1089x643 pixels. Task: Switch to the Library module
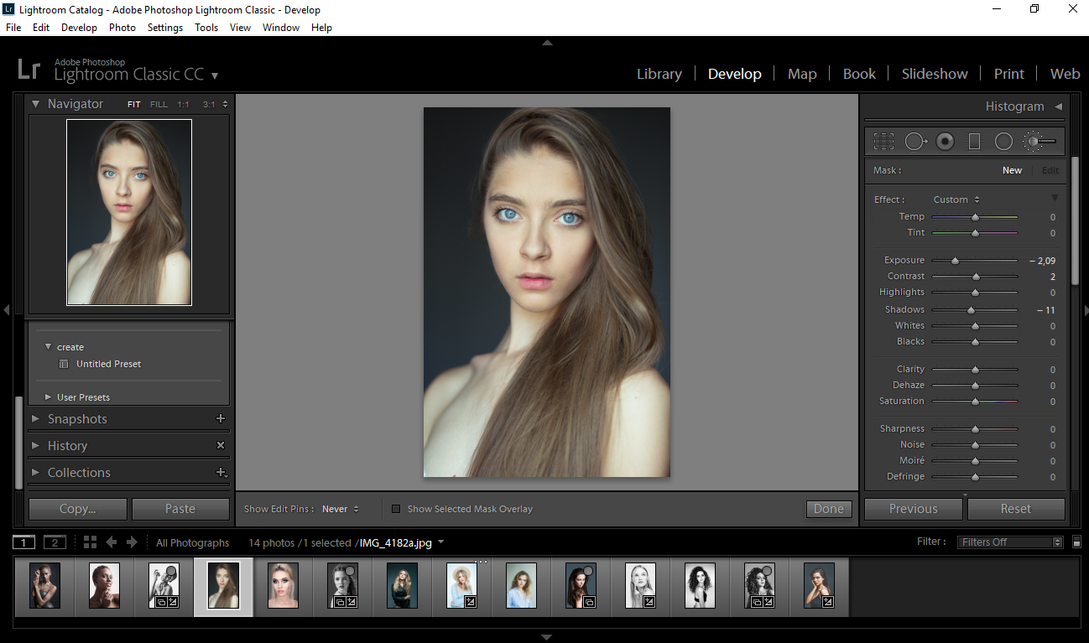659,74
